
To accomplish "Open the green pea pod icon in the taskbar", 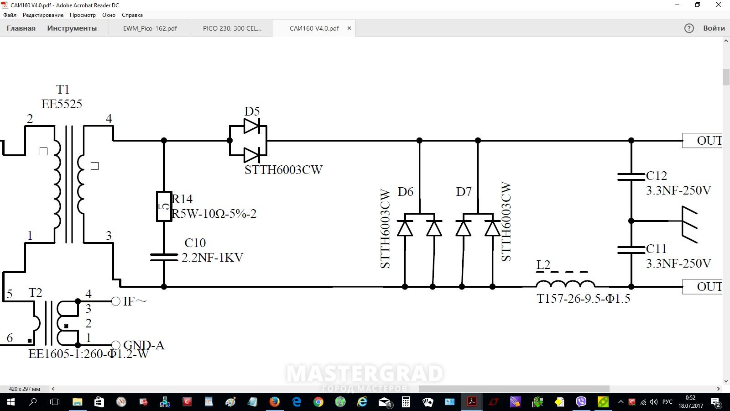I will [x=603, y=402].
